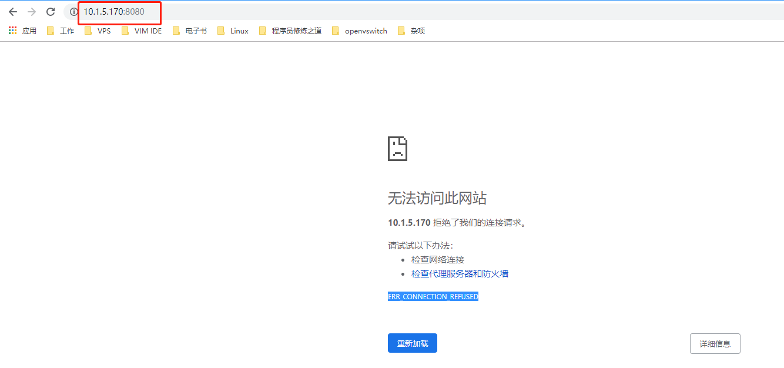The height and width of the screenshot is (368, 784).
Task: Click the 详细信息 details button
Action: (x=715, y=344)
